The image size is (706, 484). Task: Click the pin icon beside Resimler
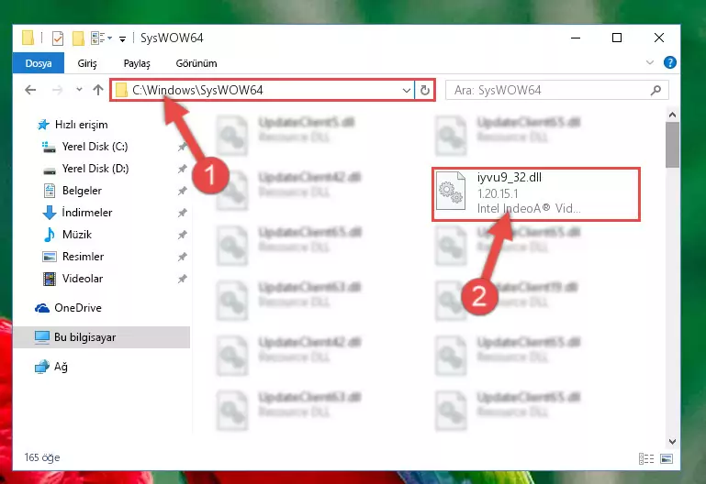(x=182, y=257)
